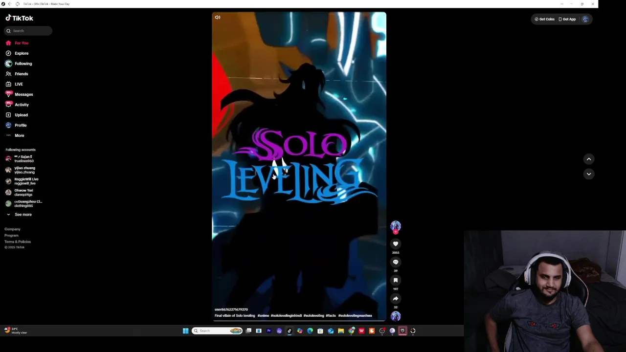Reload the page with the refresh icon
The image size is (626, 352).
[17, 4]
